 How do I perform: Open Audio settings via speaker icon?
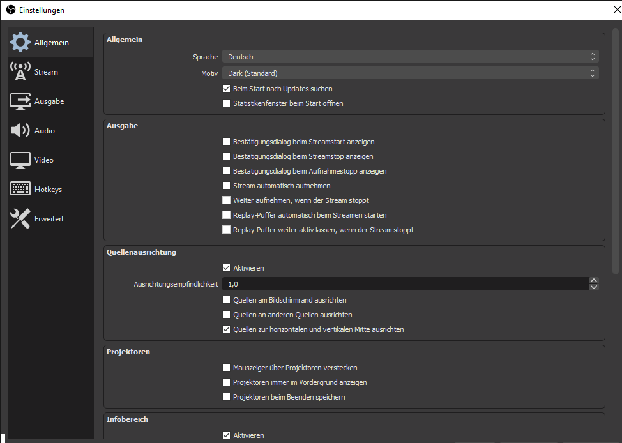coord(20,131)
